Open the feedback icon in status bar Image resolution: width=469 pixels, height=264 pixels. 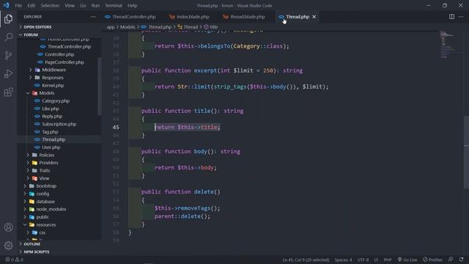pyautogui.click(x=451, y=260)
